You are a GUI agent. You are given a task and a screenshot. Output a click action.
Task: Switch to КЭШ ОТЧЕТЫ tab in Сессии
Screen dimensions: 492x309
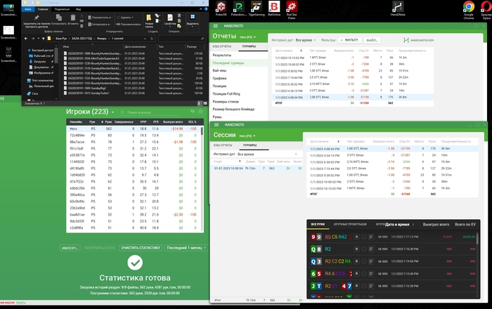[223, 145]
